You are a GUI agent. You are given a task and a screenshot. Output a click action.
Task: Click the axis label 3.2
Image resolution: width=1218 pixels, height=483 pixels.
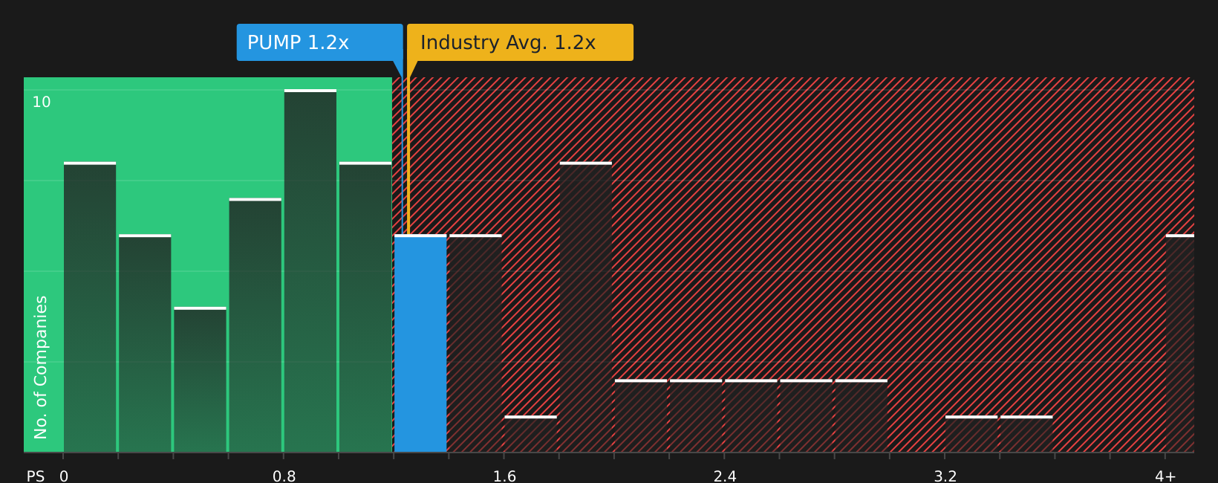(x=945, y=476)
